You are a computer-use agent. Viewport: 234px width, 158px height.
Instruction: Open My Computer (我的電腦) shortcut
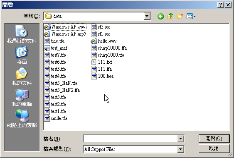coord(22,98)
